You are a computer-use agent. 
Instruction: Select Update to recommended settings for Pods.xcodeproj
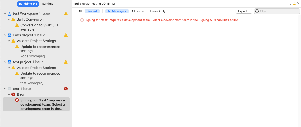pos(40,49)
